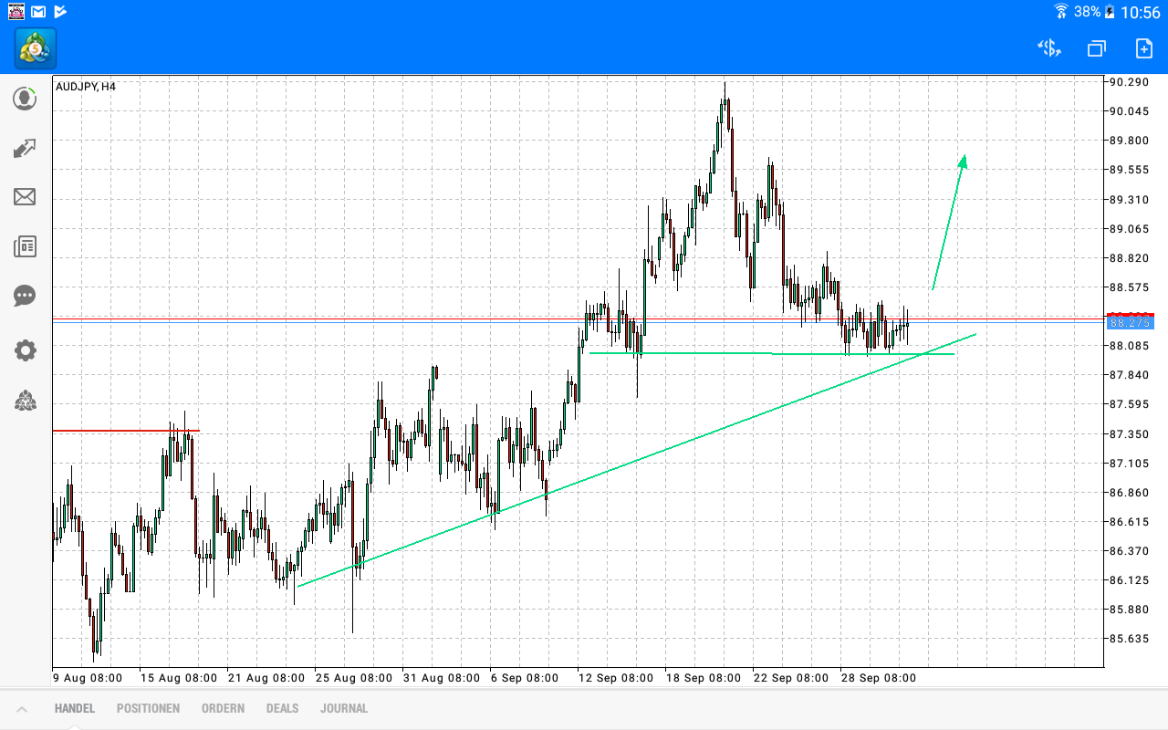
Task: Open the DEALS tab
Action: [x=282, y=708]
